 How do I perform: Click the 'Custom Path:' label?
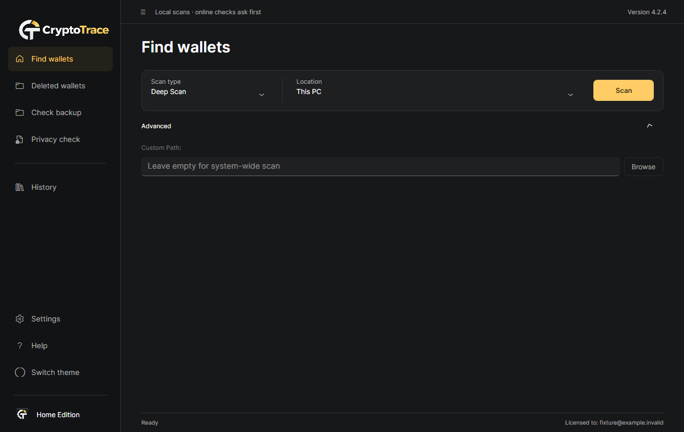point(161,148)
